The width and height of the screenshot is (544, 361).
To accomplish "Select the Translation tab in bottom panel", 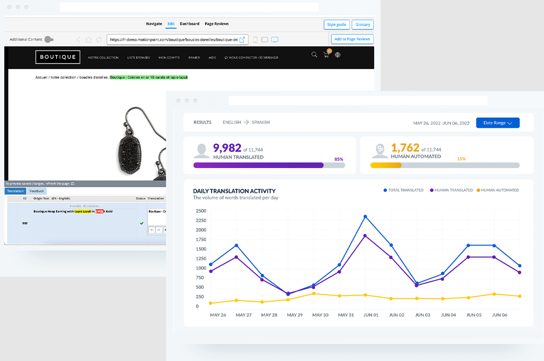I will coord(15,191).
